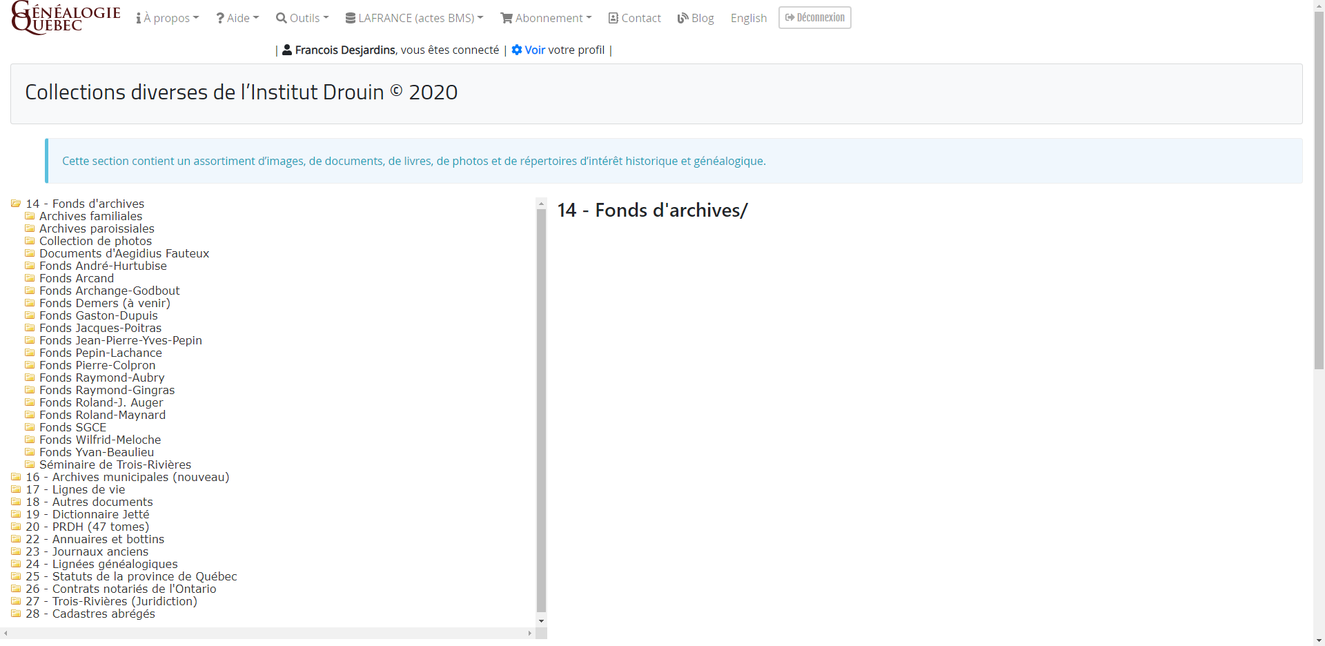
Task: Select 22 - Annuaires et bottins label
Action: (x=95, y=539)
